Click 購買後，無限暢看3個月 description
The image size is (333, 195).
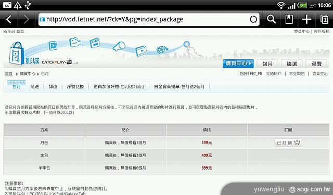click(x=125, y=155)
